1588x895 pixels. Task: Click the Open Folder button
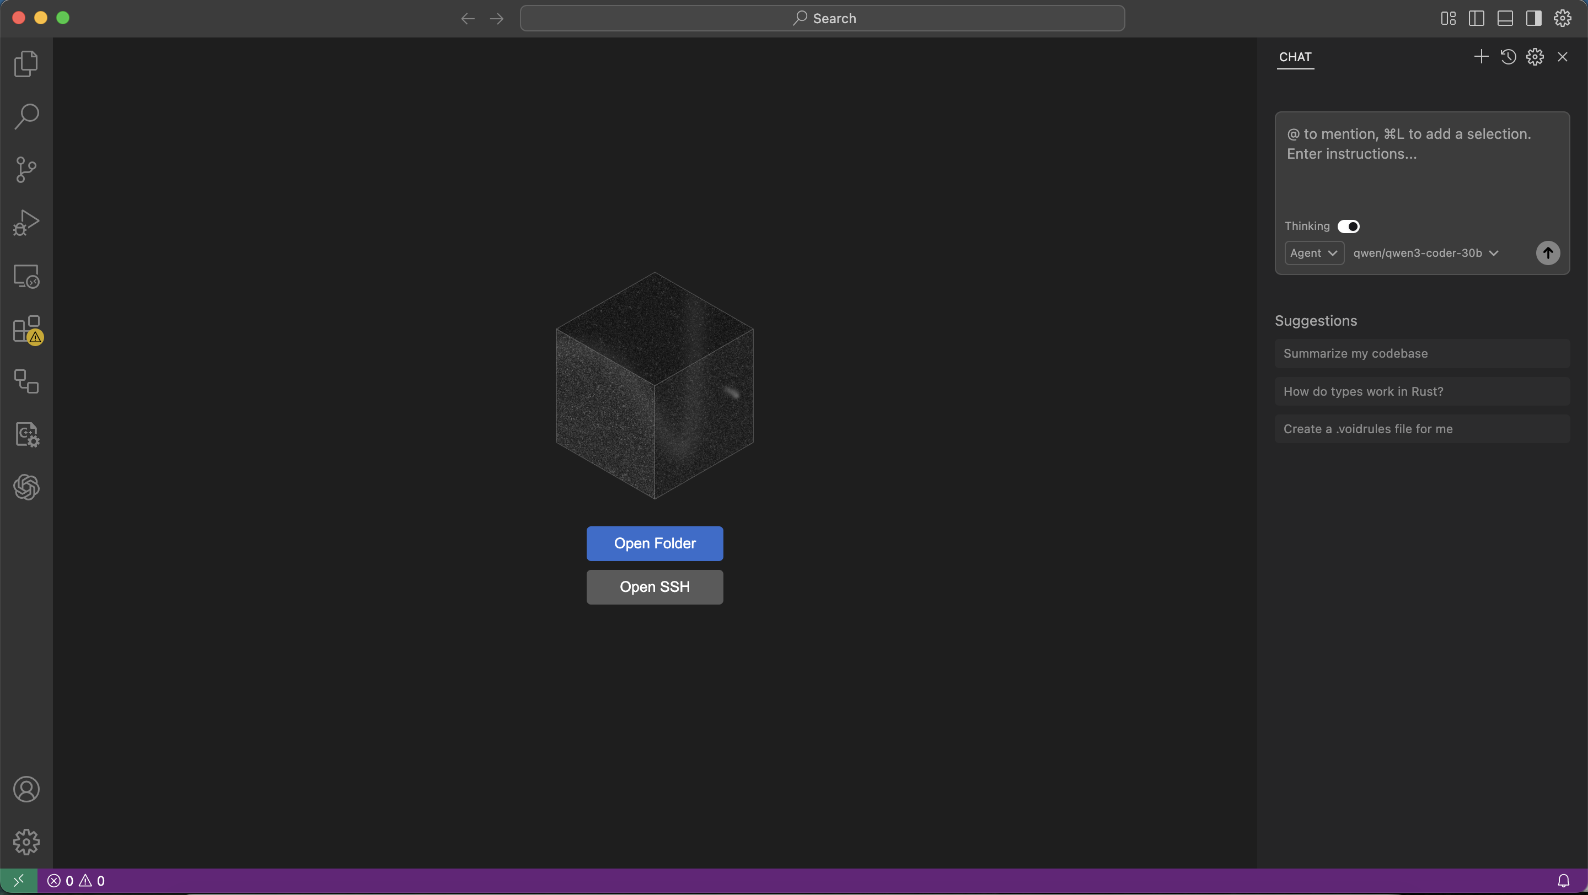[x=654, y=543]
